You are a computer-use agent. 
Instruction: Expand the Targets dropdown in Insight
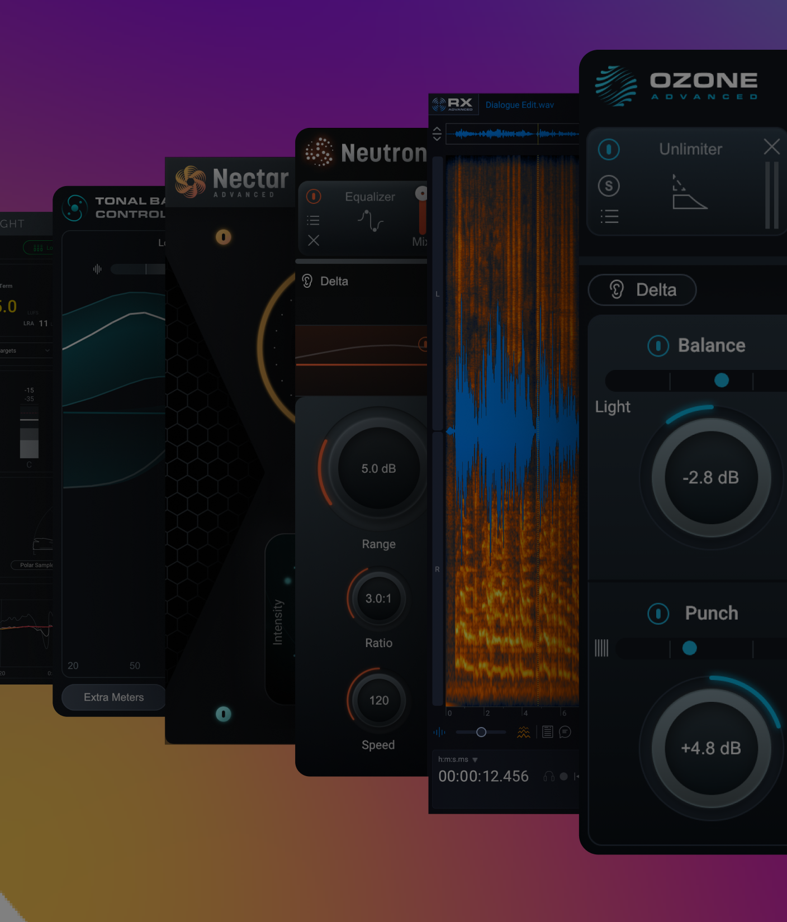[26, 350]
